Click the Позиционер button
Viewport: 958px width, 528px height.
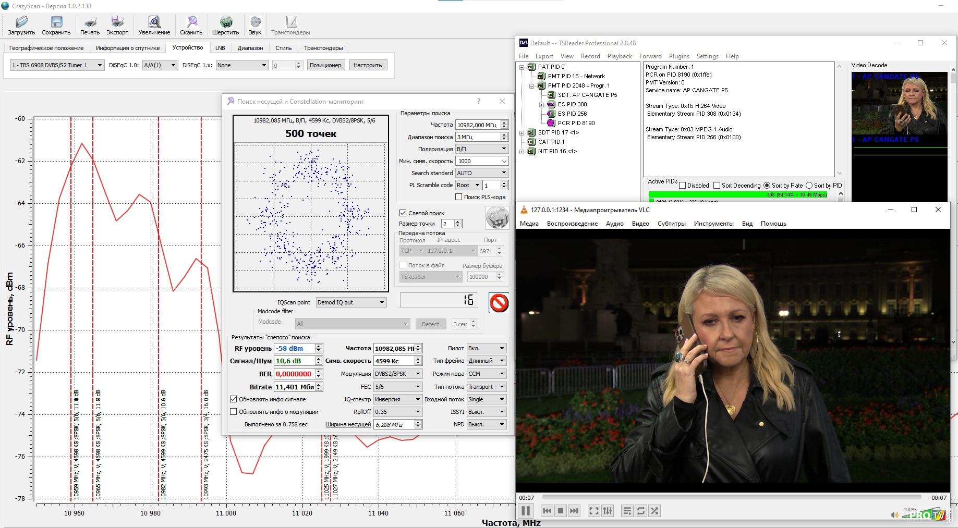325,65
